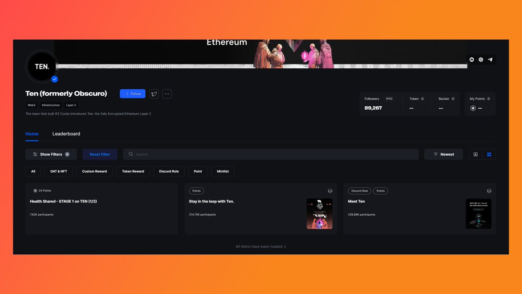Click the info icon beside Token
522x294 pixels.
click(422, 99)
